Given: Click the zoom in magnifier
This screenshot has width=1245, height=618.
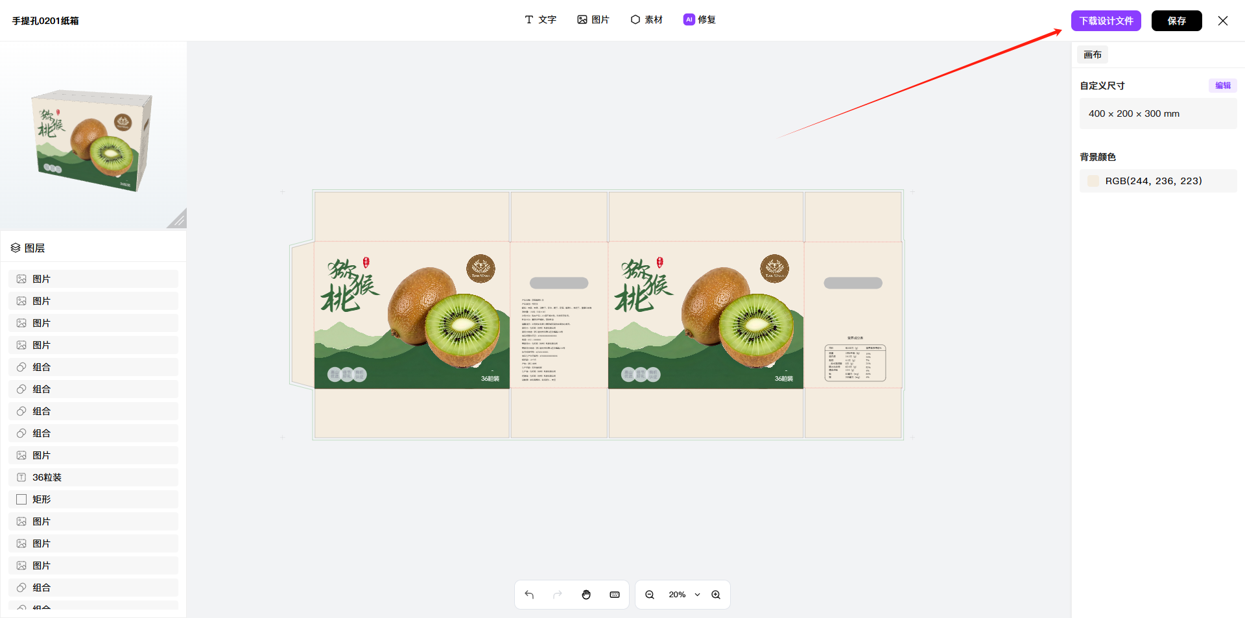Looking at the screenshot, I should pyautogui.click(x=716, y=595).
